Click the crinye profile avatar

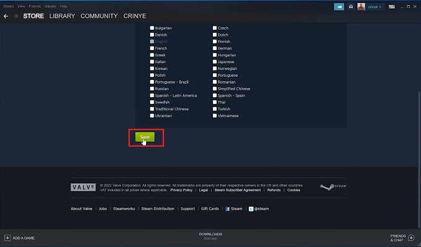coord(361,7)
